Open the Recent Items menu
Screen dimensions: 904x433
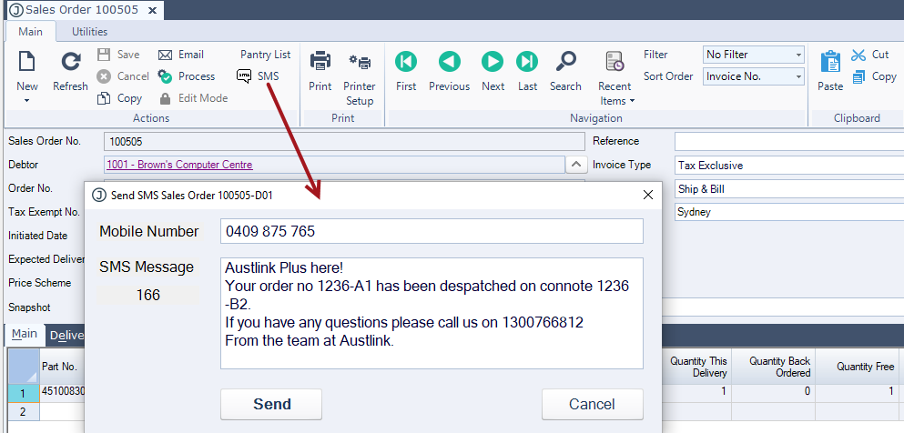click(616, 78)
